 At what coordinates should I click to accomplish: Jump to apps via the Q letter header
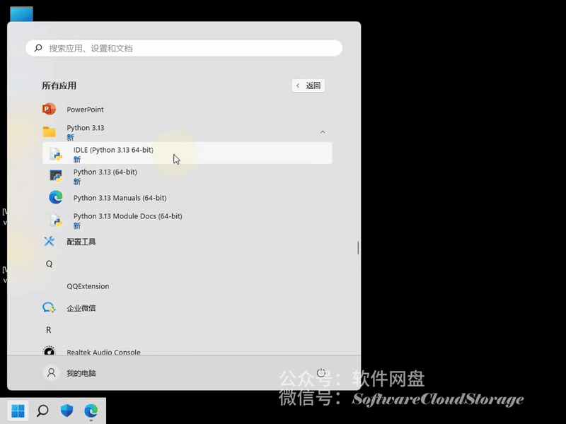point(48,263)
